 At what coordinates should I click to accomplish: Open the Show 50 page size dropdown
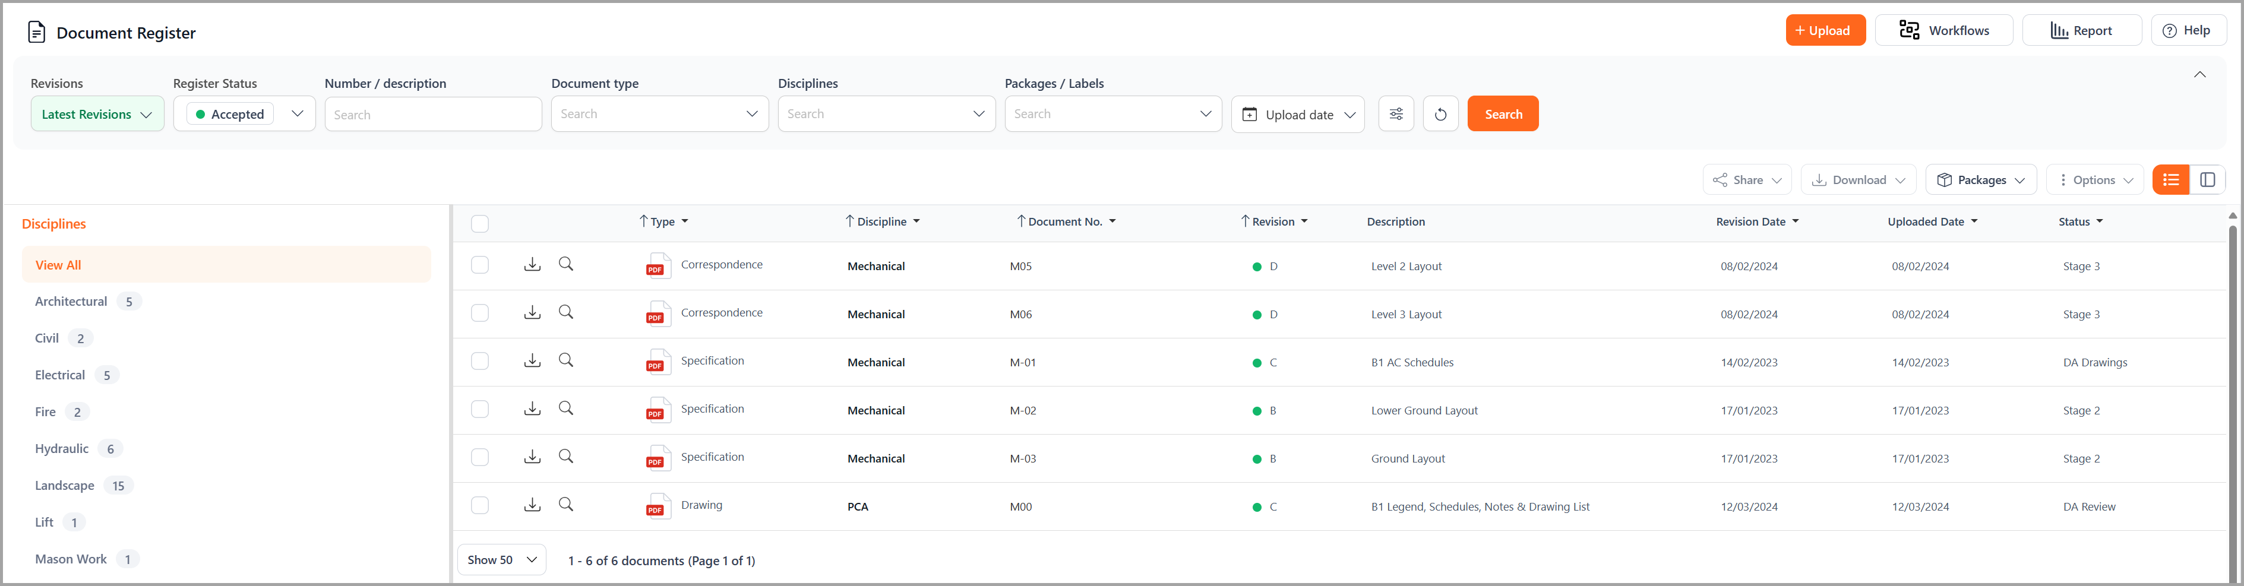(x=502, y=560)
